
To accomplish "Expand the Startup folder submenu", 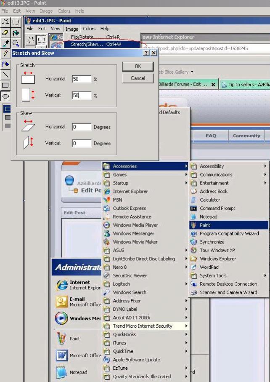I will (x=146, y=183).
